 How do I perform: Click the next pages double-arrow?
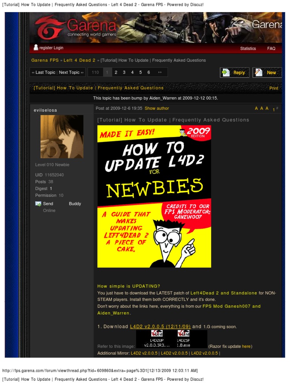tap(160, 72)
